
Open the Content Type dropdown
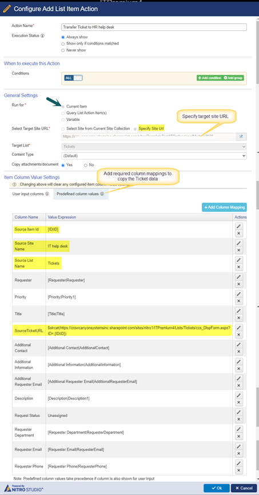(x=154, y=156)
